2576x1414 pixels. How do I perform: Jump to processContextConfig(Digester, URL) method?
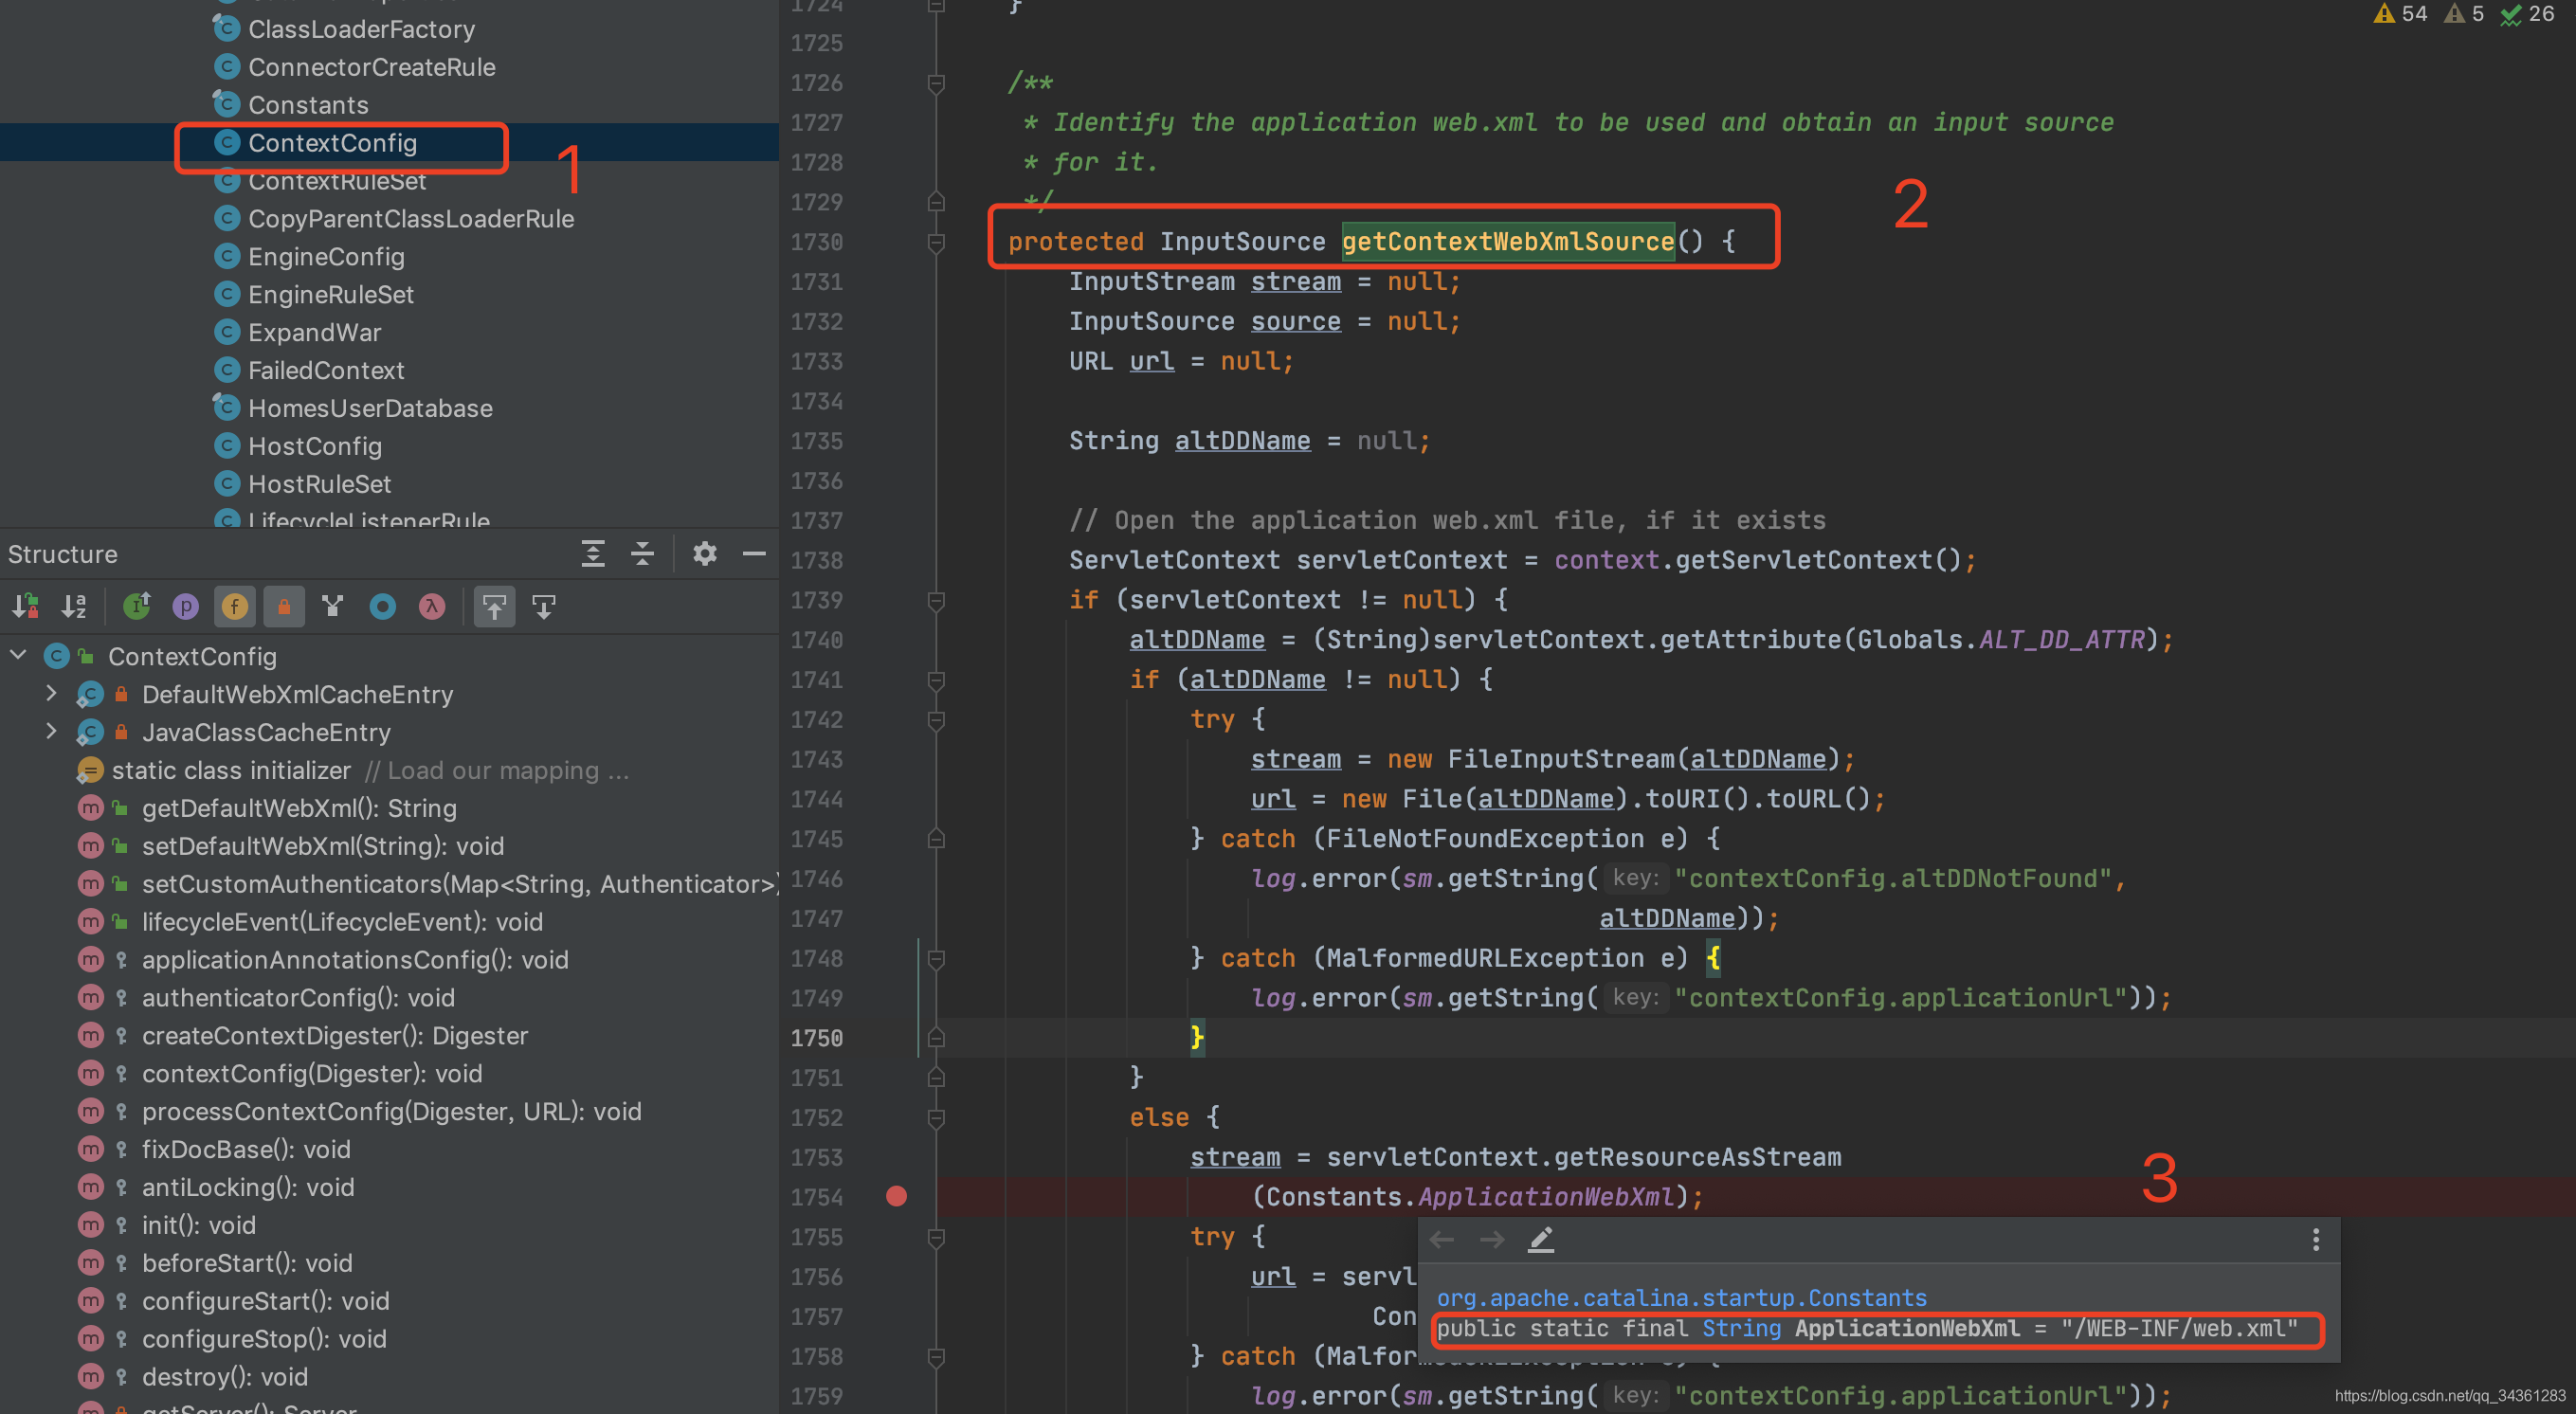[x=391, y=1112]
